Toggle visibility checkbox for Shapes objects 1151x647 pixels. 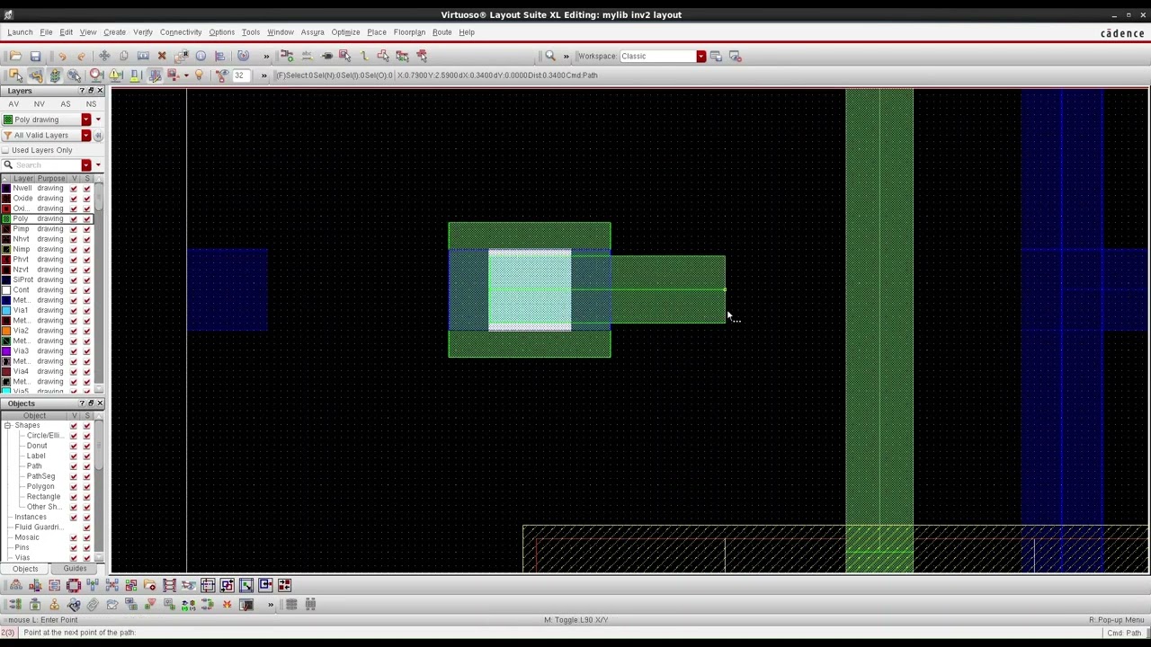[x=74, y=425]
